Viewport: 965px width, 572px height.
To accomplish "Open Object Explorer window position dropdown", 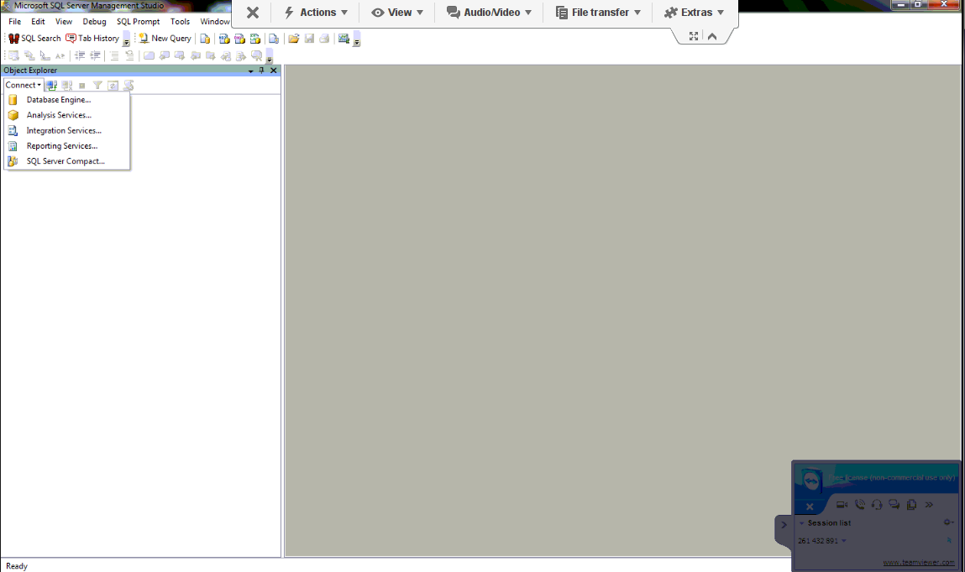I will pos(250,71).
